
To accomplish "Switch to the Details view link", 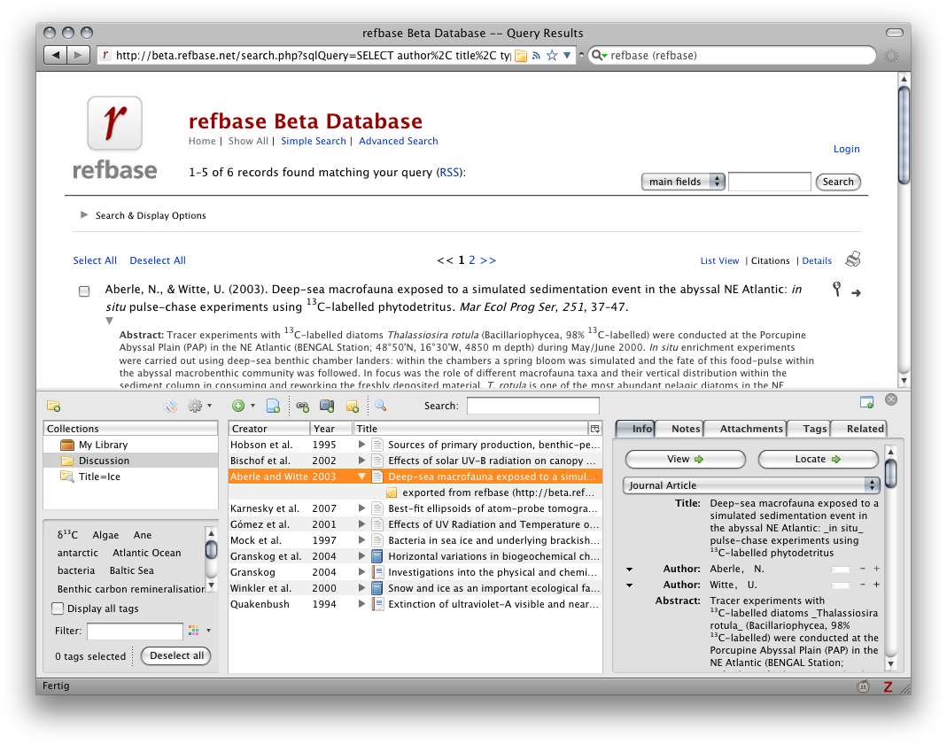I will [817, 261].
